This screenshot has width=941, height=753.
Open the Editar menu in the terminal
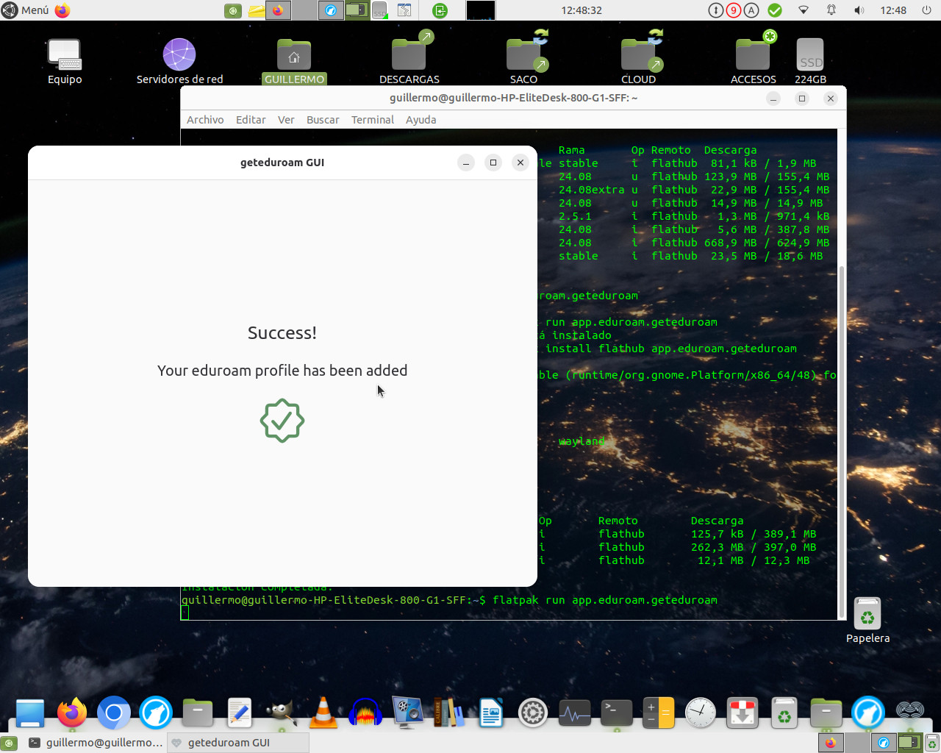pos(251,119)
